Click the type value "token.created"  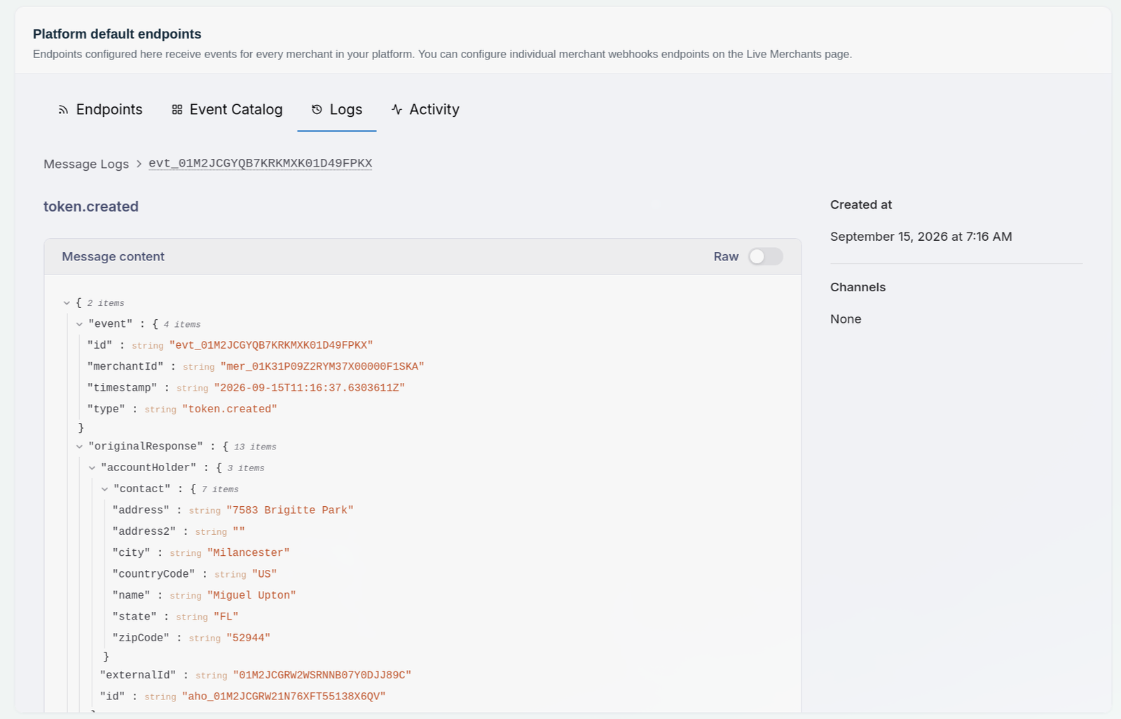[230, 409]
